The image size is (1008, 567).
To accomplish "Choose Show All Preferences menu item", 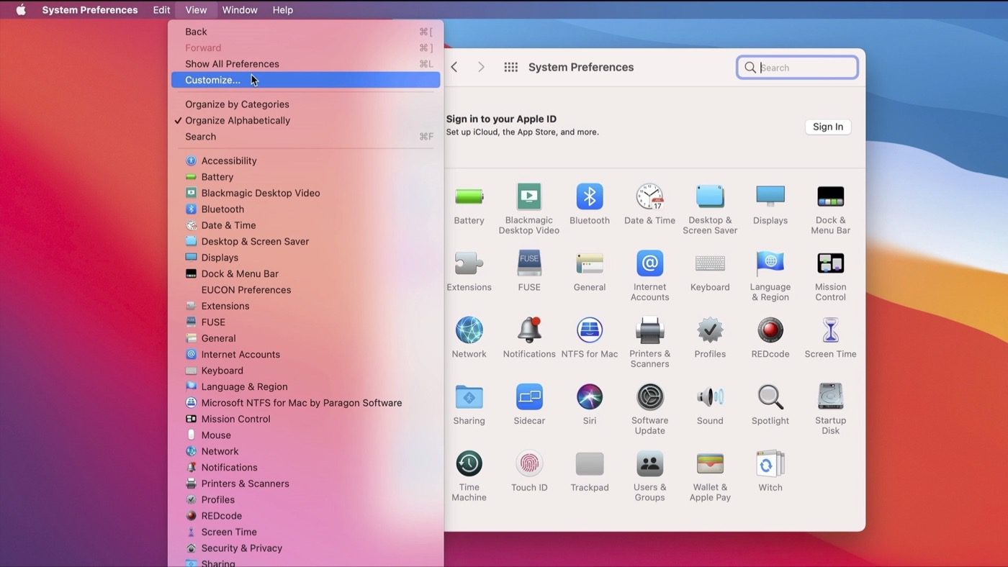I will click(305, 64).
